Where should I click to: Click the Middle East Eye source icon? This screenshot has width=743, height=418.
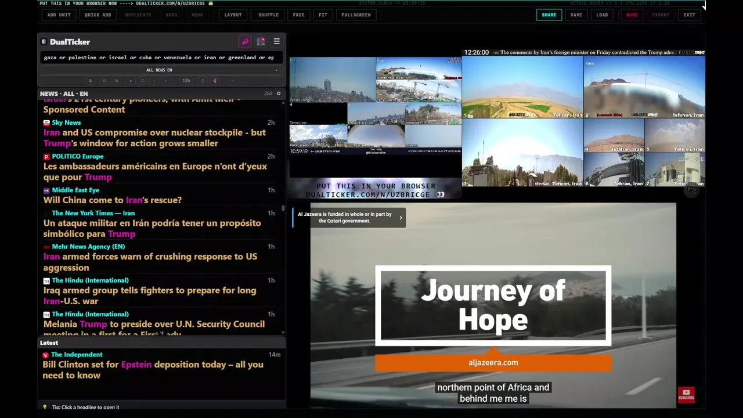[x=46, y=190]
